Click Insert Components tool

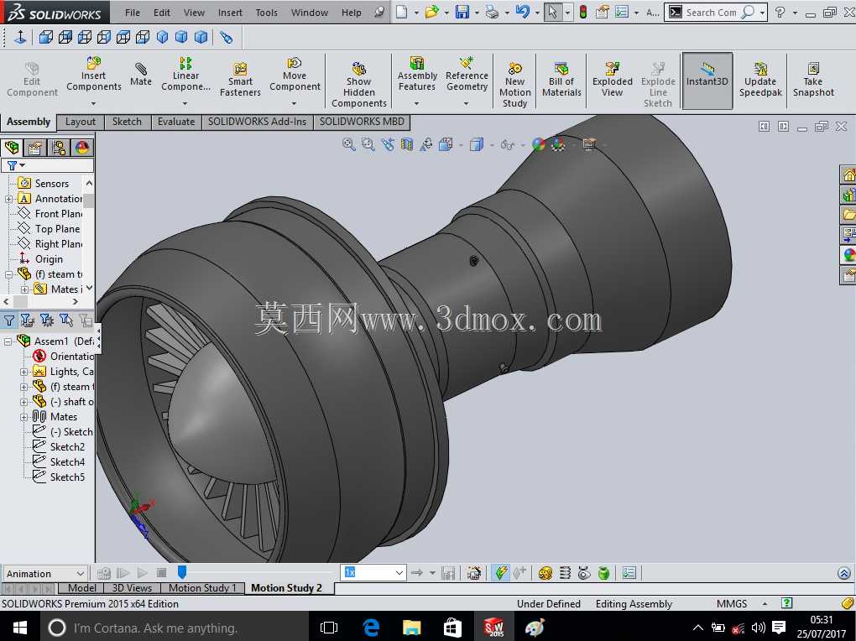click(93, 76)
